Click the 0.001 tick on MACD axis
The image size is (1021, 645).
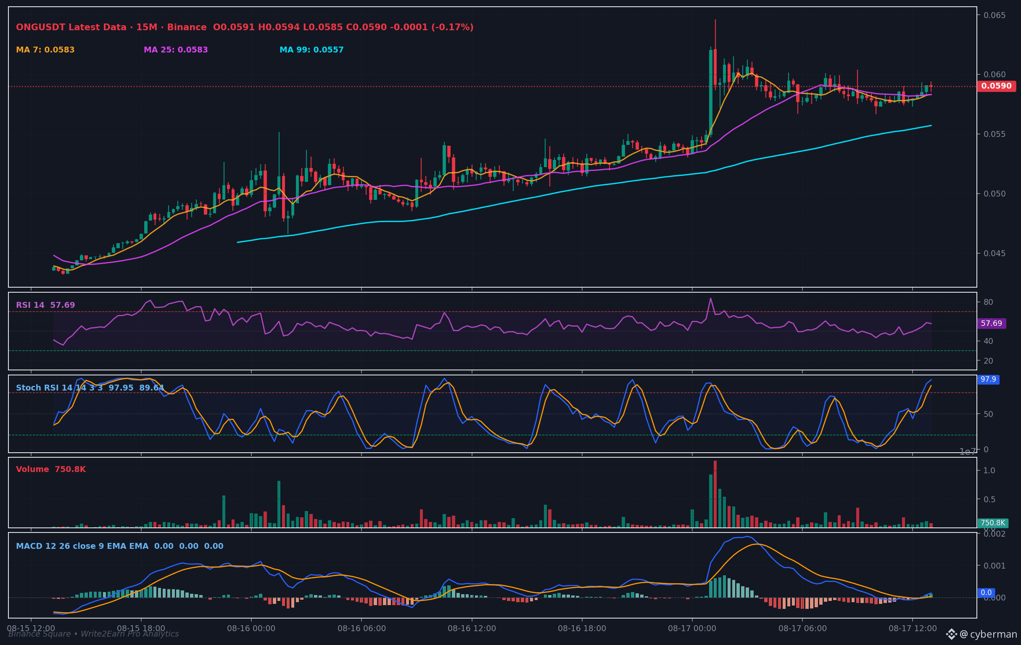tap(995, 566)
